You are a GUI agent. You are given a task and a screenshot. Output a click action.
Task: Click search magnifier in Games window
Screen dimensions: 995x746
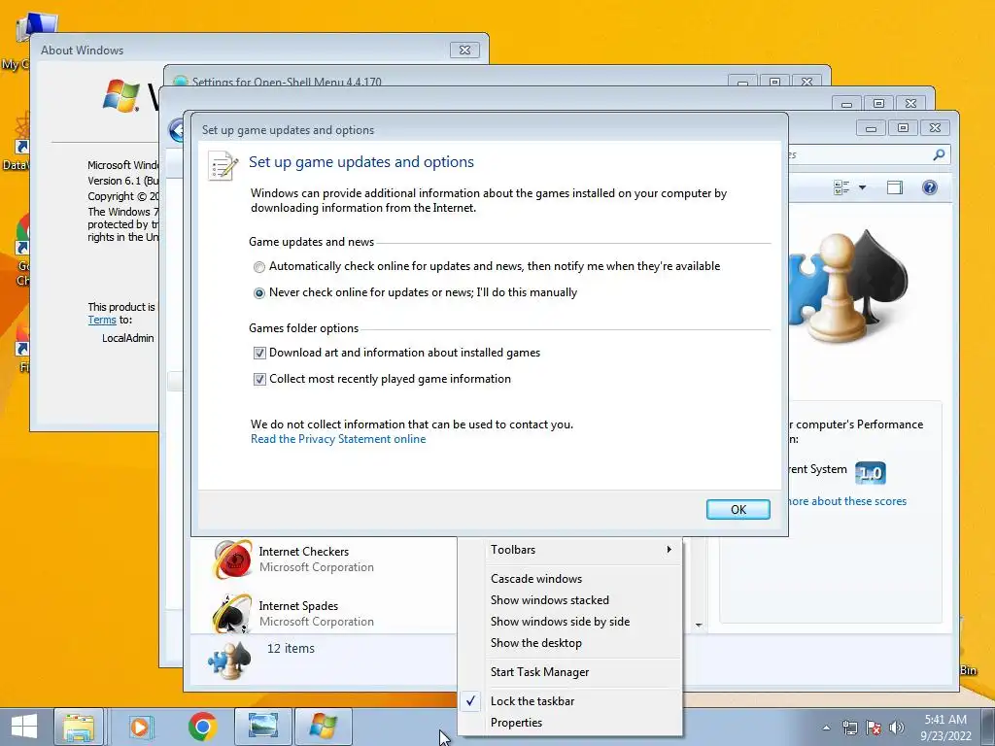click(940, 154)
